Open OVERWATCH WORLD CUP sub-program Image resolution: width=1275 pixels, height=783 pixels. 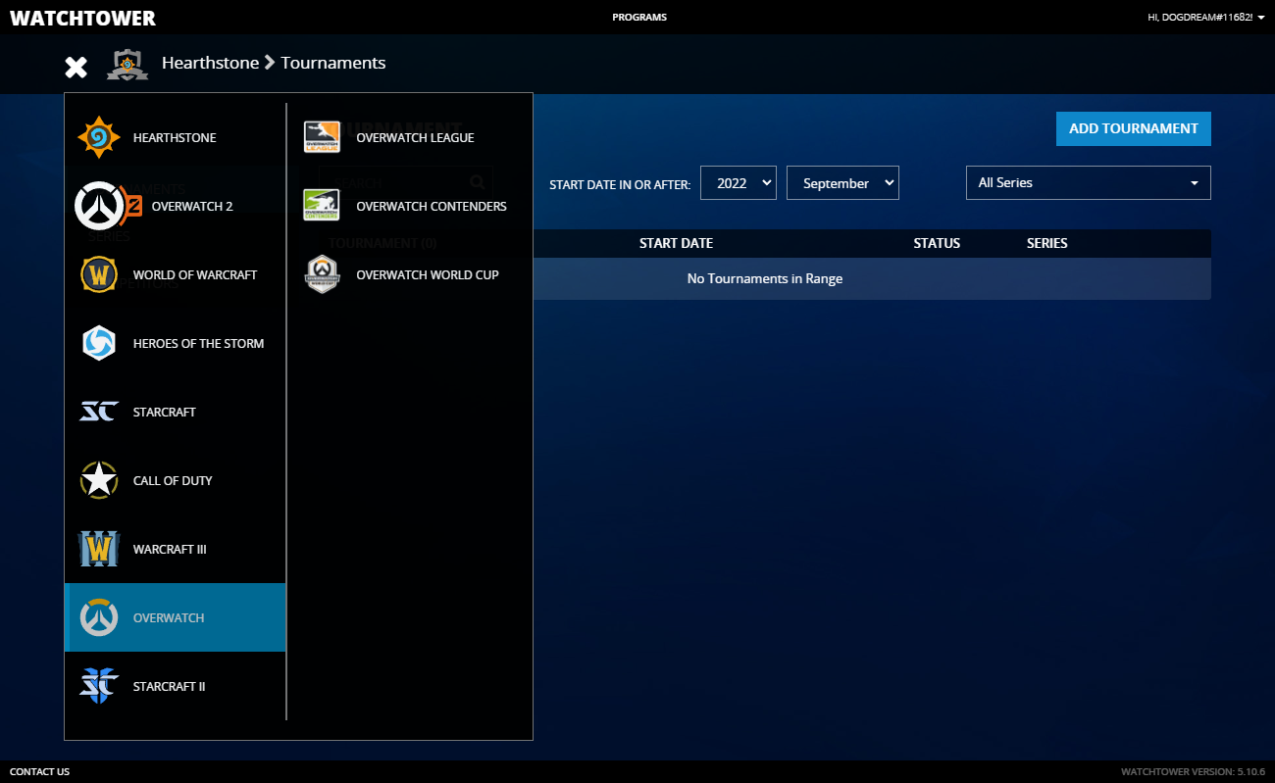click(x=428, y=275)
